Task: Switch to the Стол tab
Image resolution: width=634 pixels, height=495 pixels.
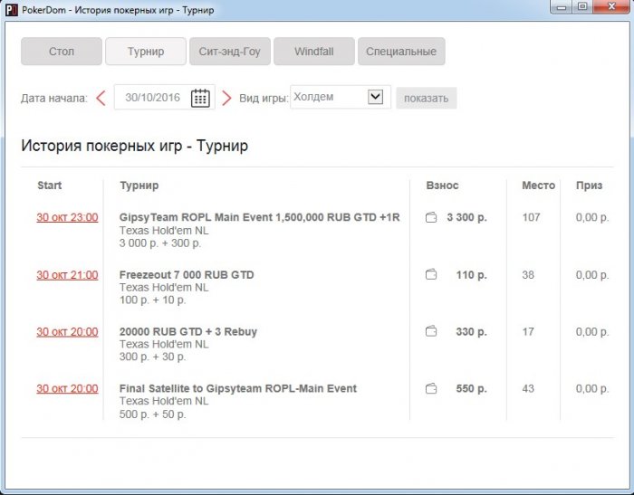Action: (62, 52)
